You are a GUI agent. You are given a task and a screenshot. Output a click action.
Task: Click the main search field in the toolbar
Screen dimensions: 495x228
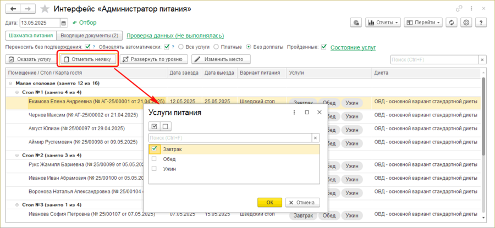(x=434, y=59)
